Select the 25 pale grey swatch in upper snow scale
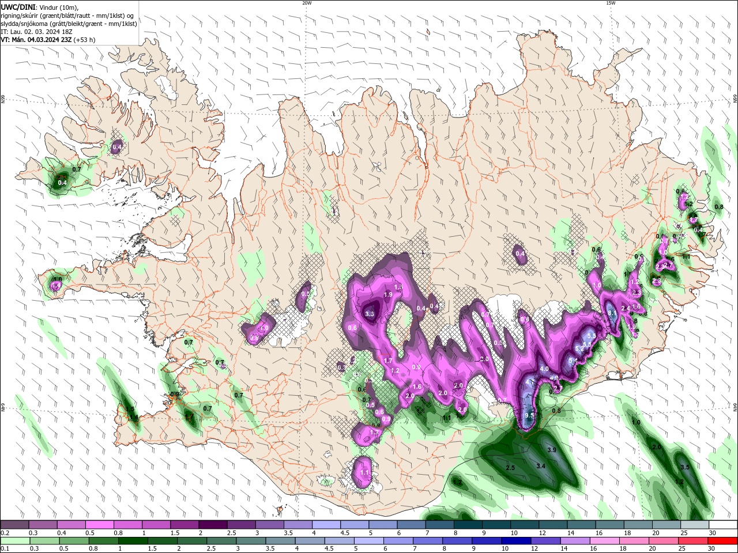 pyautogui.click(x=695, y=525)
